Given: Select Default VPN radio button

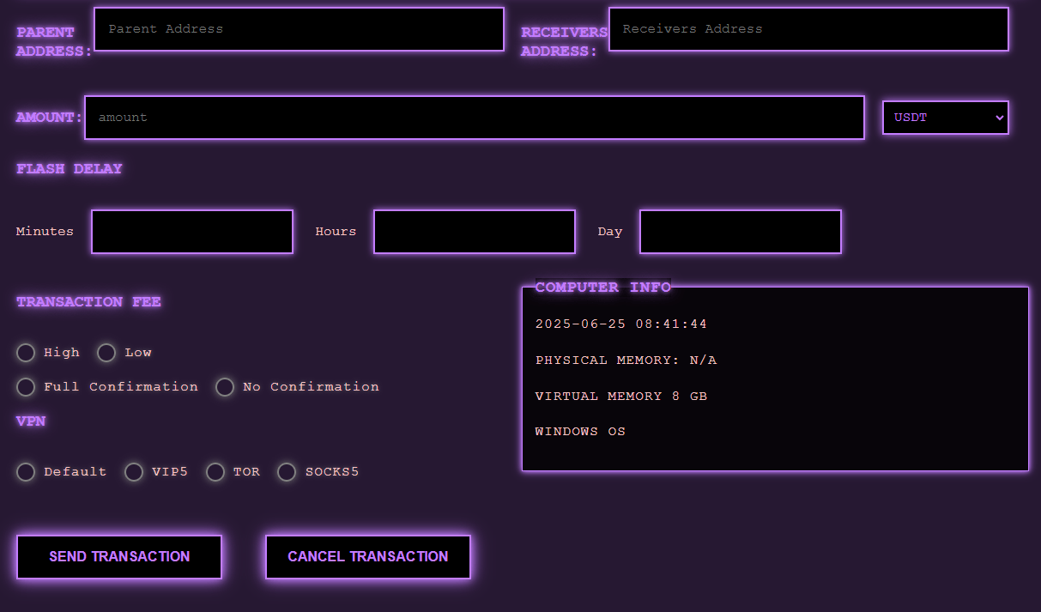Looking at the screenshot, I should click(26, 472).
